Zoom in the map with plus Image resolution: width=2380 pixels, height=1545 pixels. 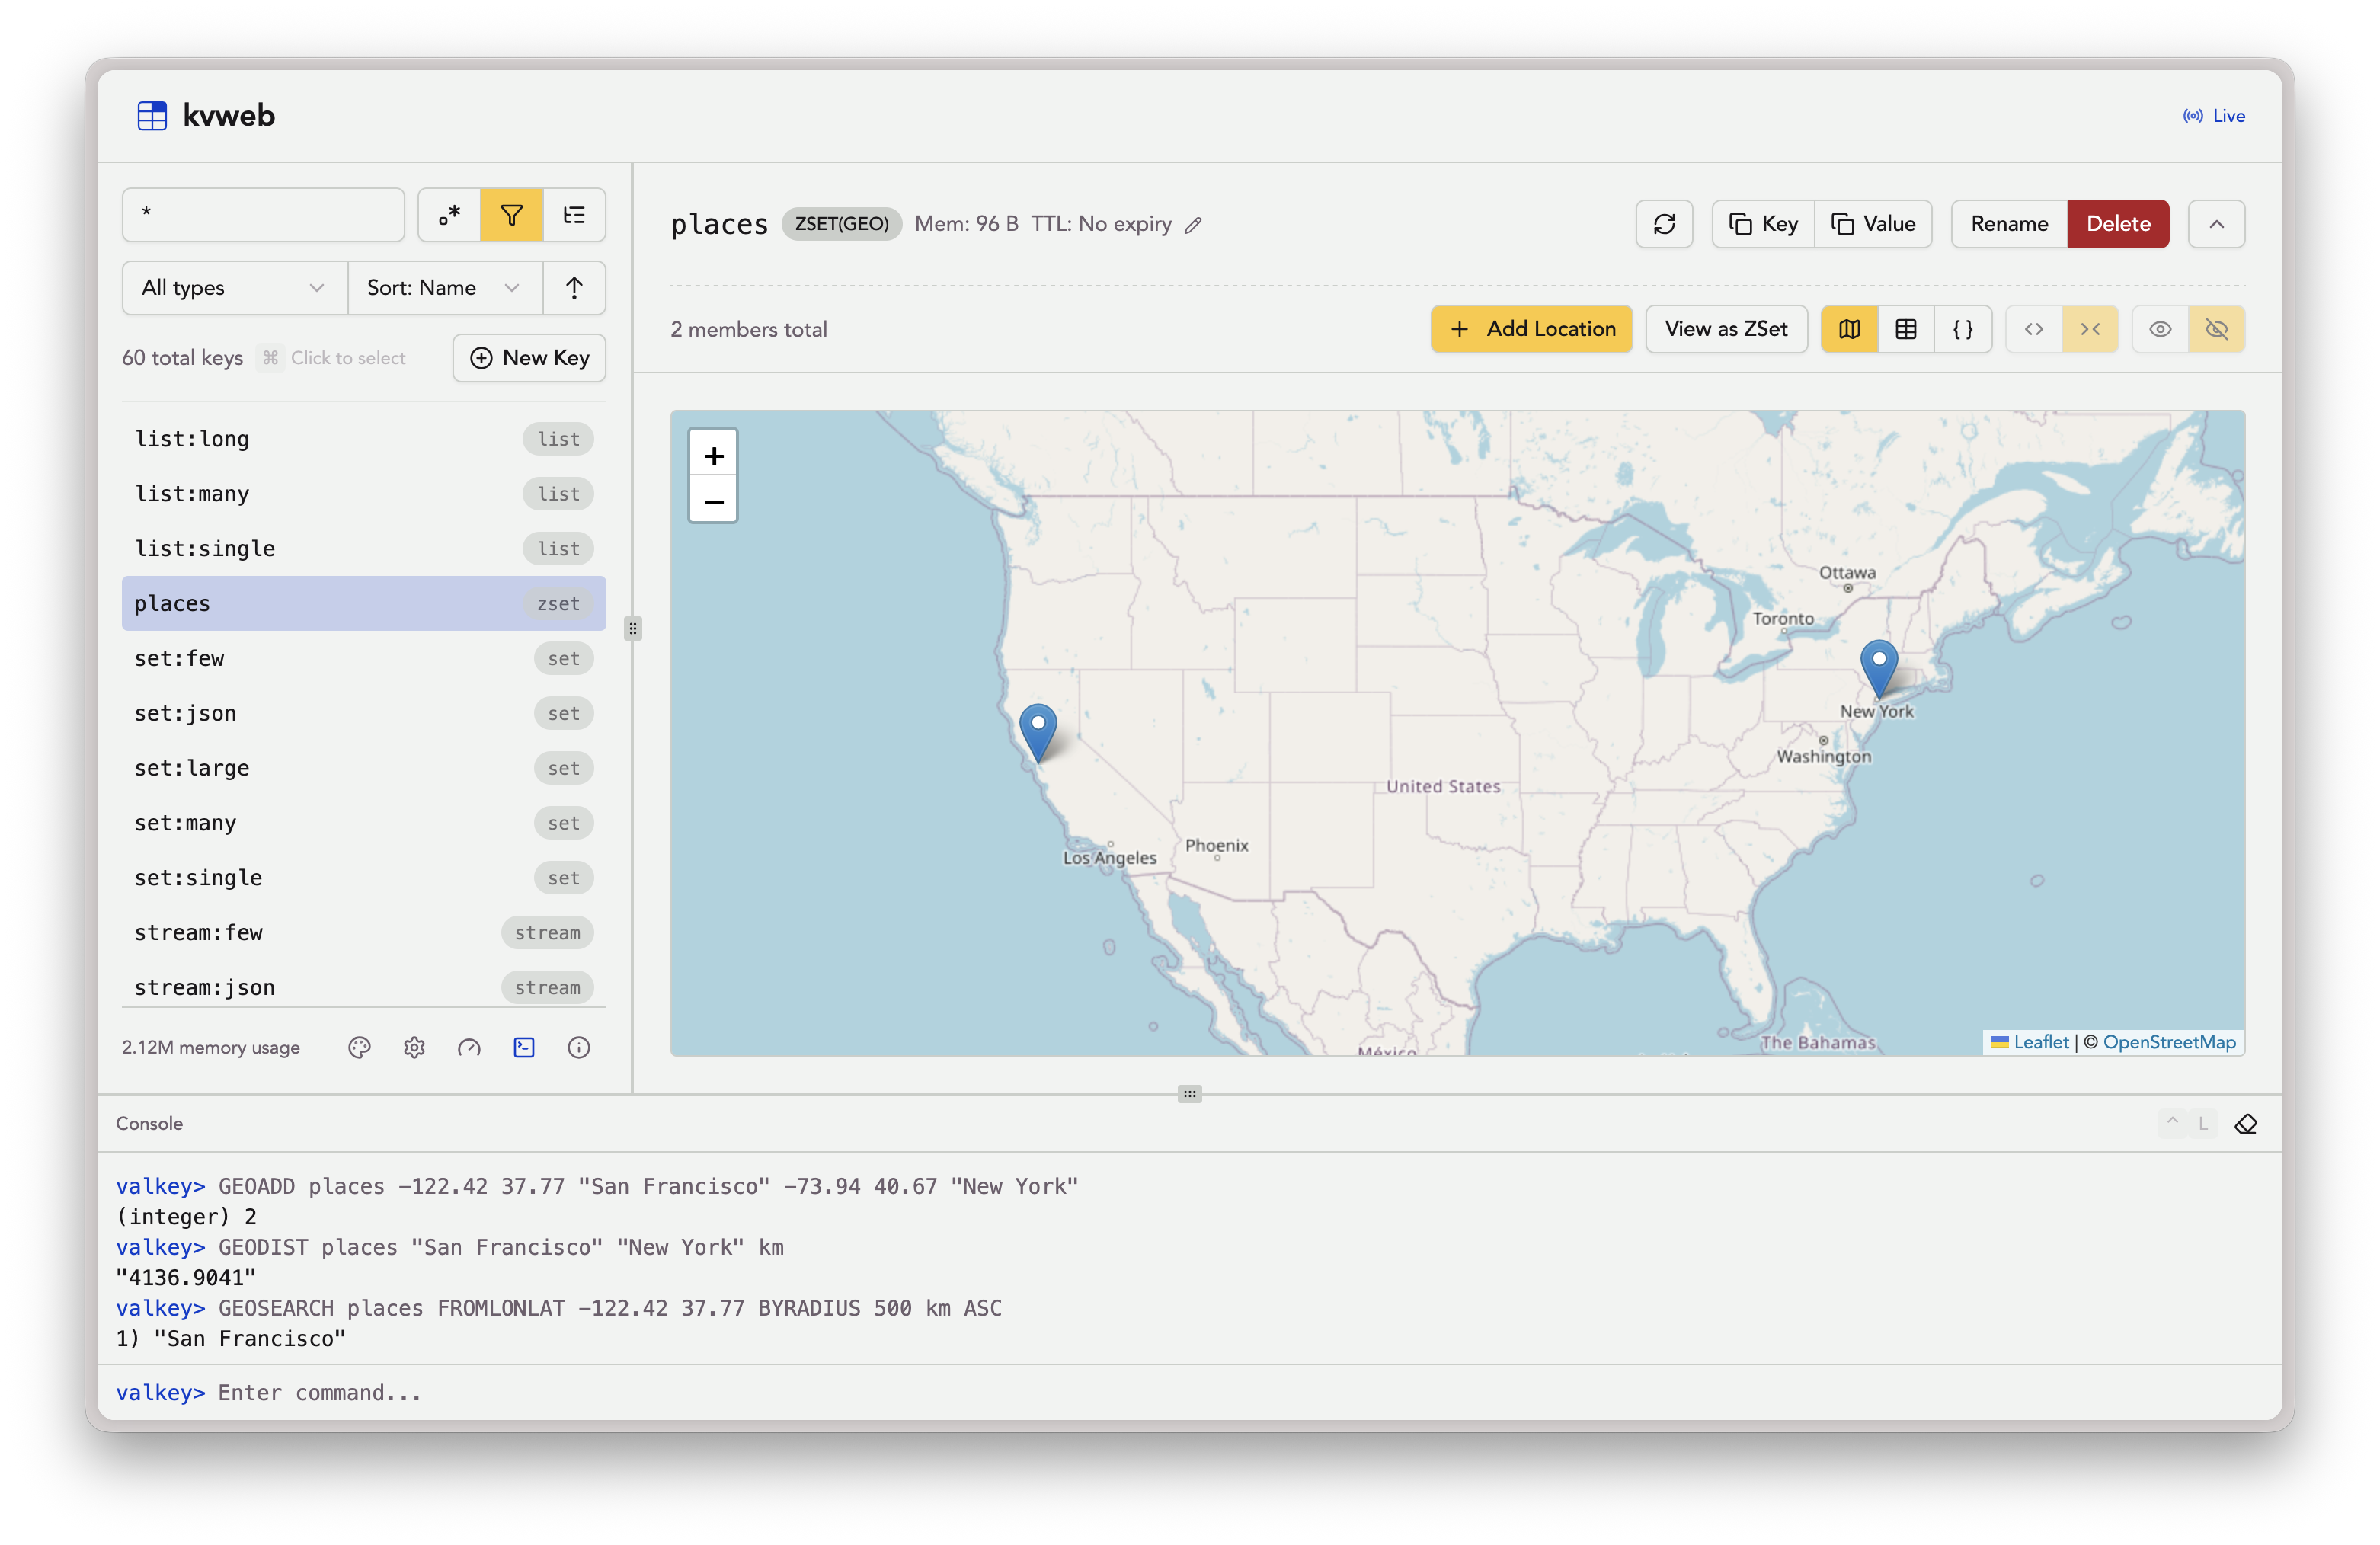[x=713, y=456]
